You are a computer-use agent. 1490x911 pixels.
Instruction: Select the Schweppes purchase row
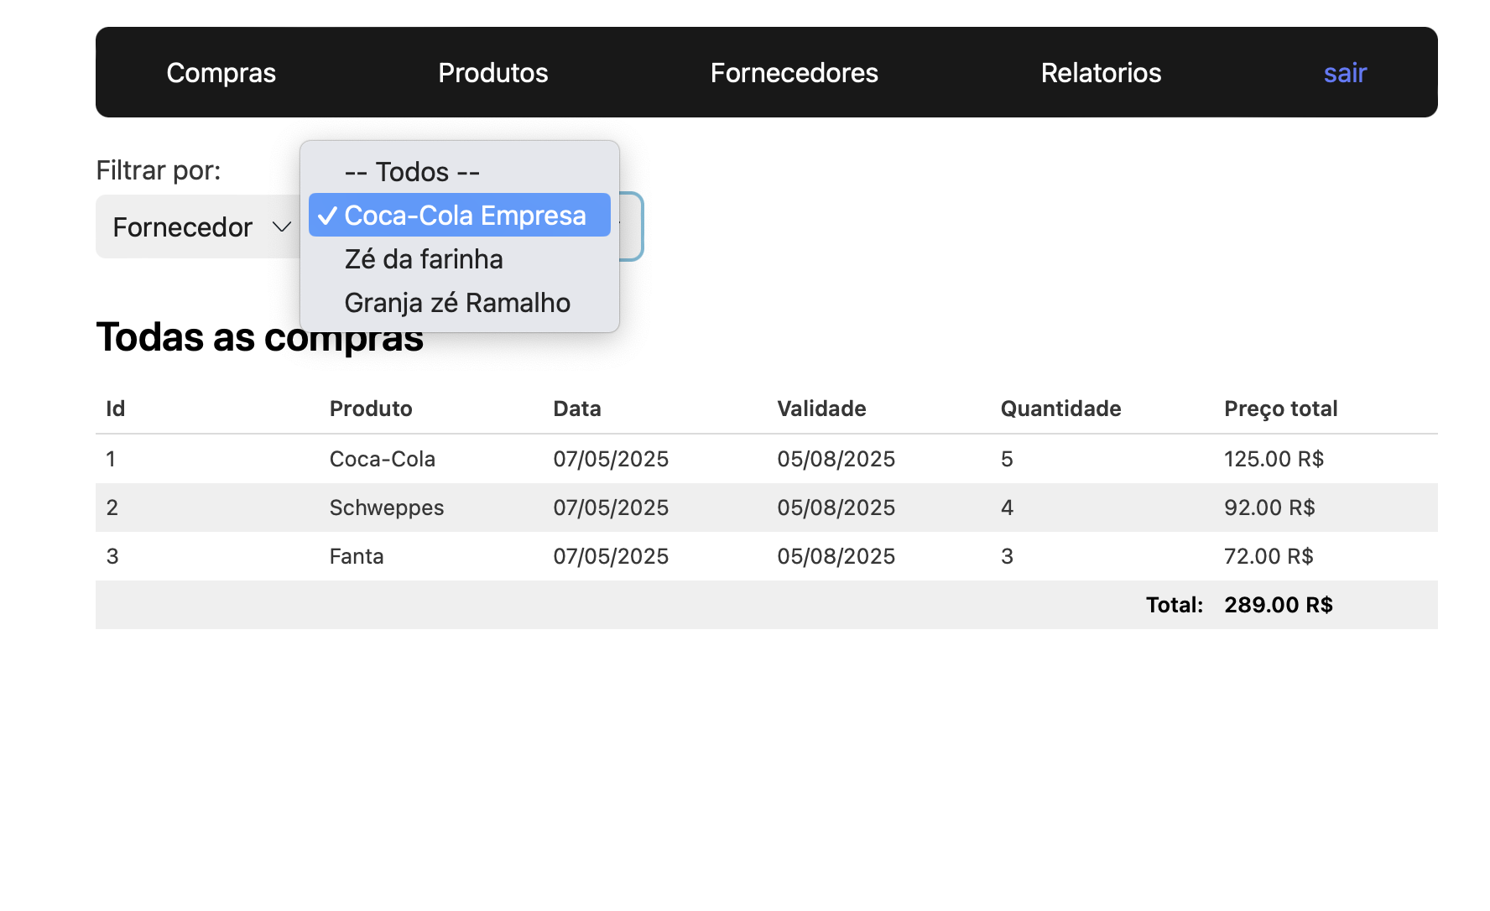coord(387,508)
